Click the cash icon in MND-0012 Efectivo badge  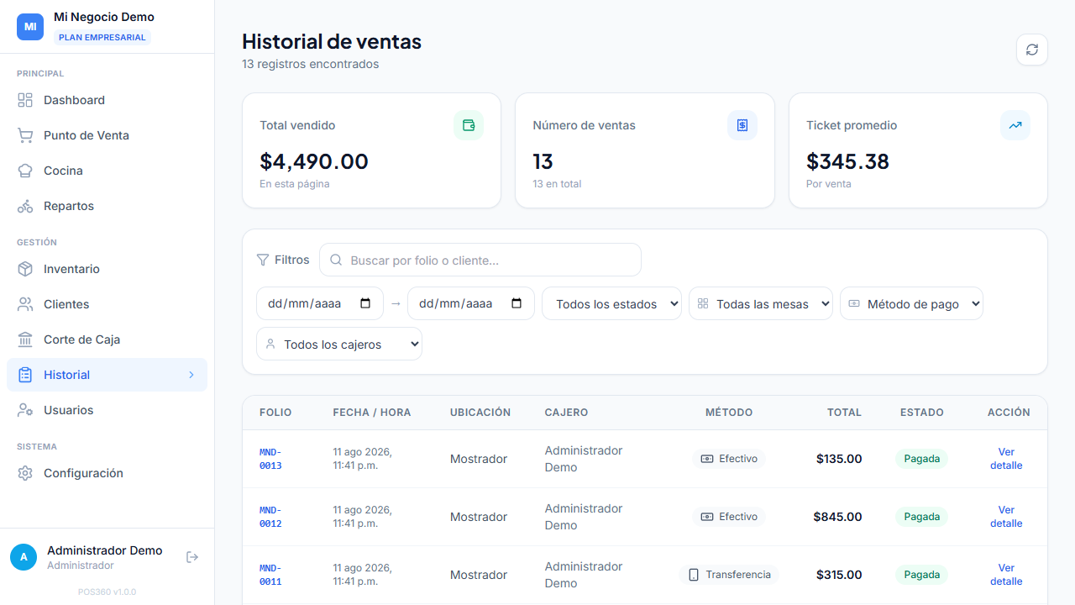pyautogui.click(x=707, y=517)
